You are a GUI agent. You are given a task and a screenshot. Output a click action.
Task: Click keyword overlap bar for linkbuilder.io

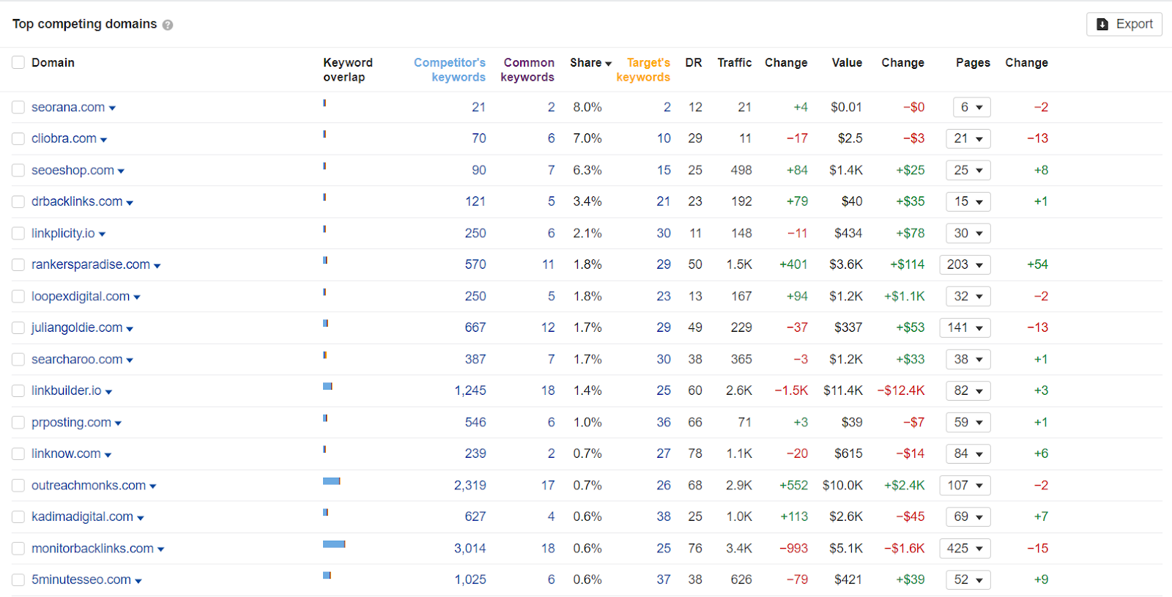coord(327,386)
